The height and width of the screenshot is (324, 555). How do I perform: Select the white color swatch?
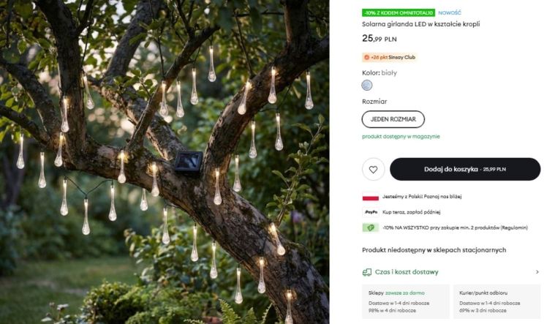[367, 86]
